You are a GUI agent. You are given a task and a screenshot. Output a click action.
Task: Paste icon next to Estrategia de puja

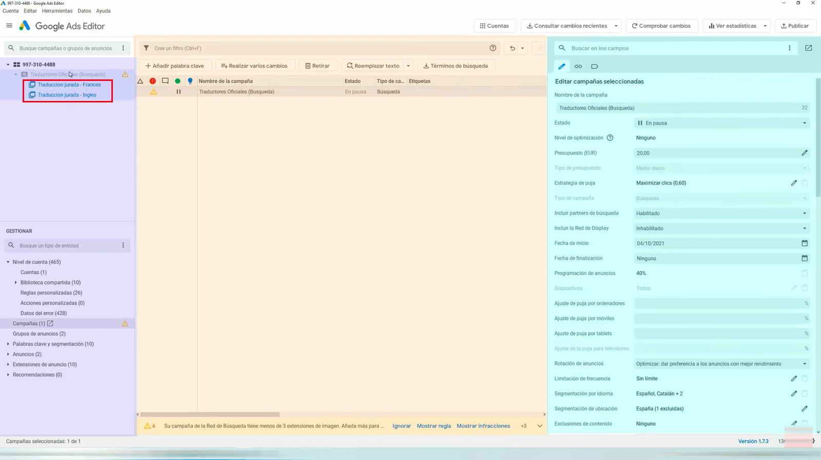(x=805, y=183)
